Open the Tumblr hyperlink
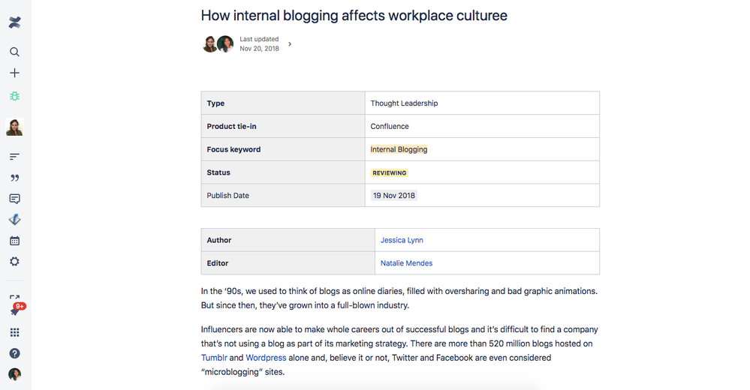The image size is (750, 390). point(214,358)
